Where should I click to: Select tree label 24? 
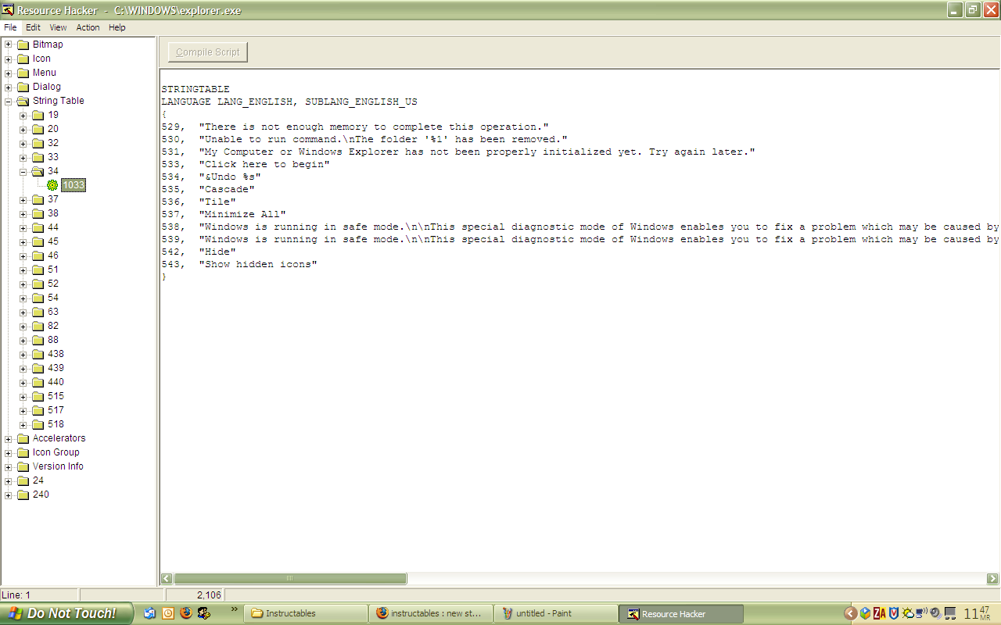click(38, 480)
